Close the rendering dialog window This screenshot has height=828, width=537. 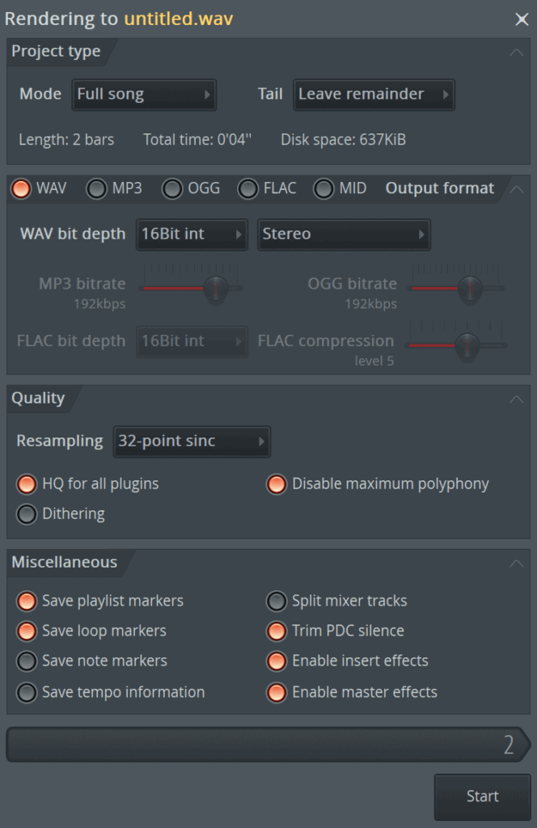[x=522, y=19]
